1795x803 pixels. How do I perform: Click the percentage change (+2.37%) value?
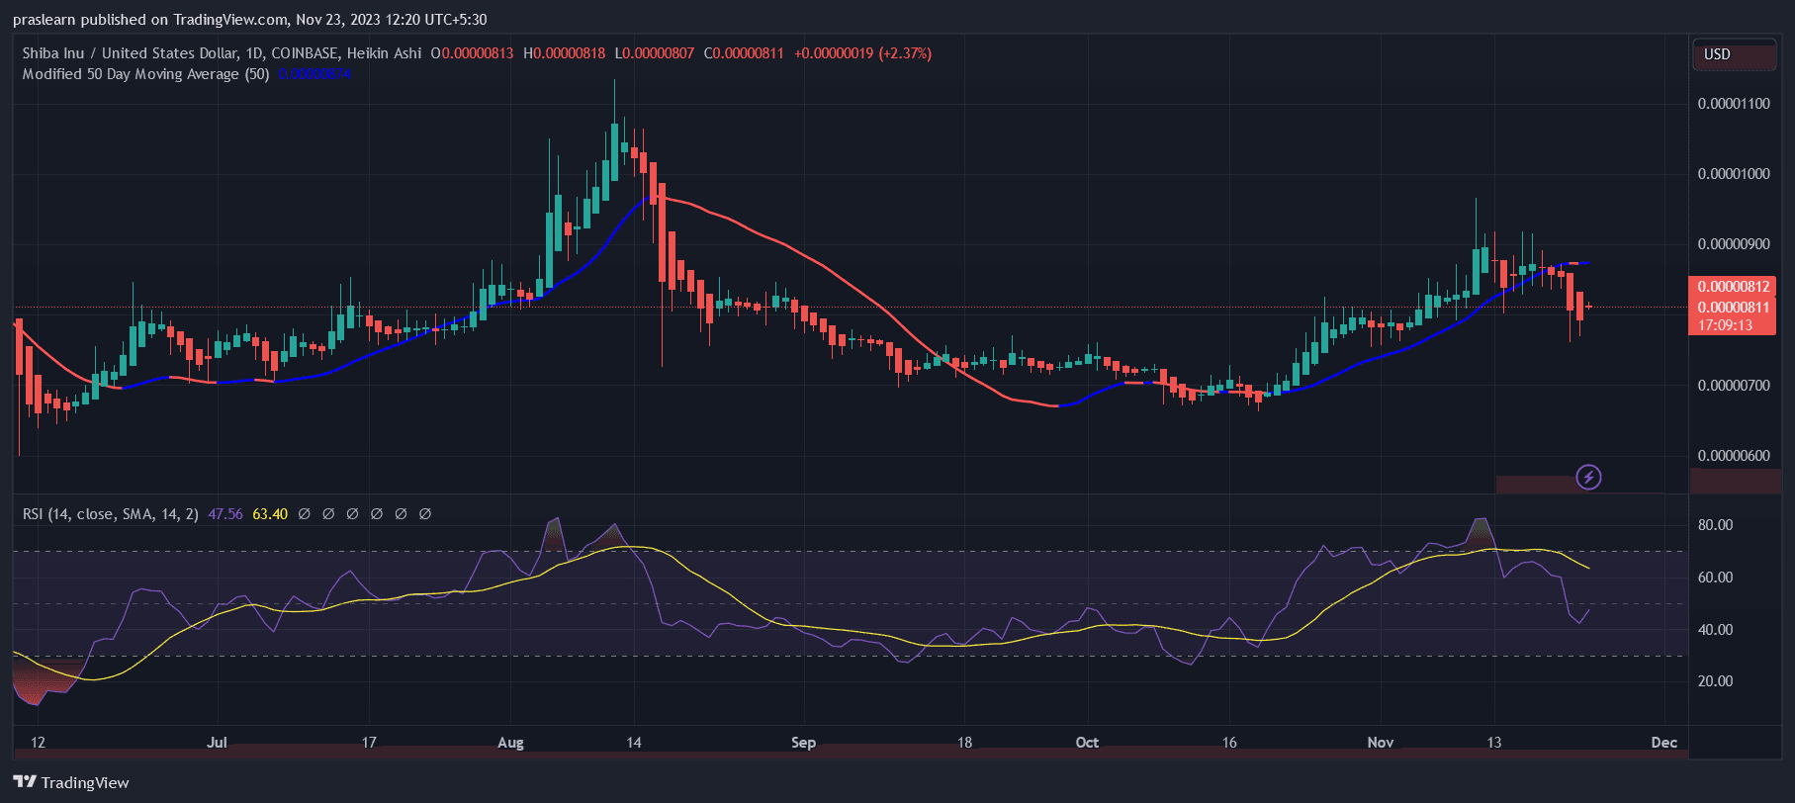pyautogui.click(x=905, y=53)
